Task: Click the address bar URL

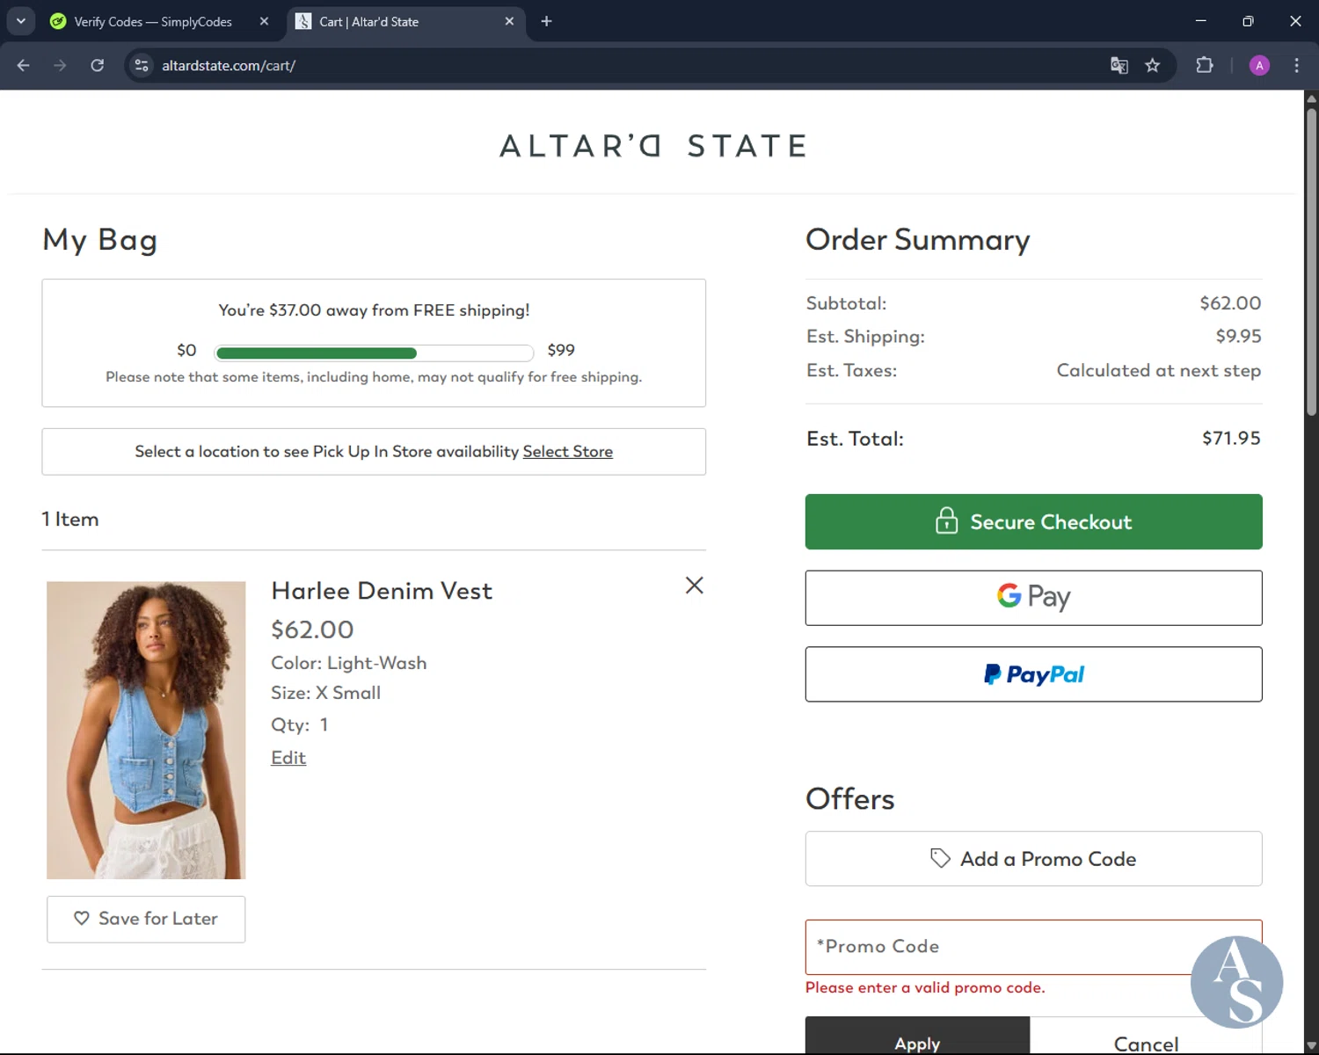Action: point(229,65)
